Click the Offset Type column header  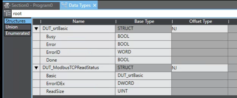tap(200, 21)
